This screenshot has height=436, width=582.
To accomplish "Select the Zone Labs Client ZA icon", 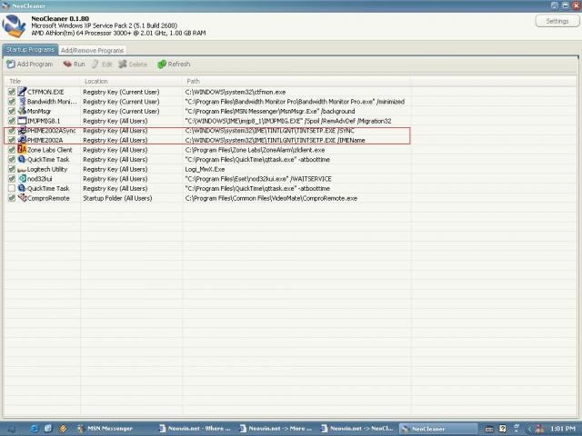I will [22, 149].
